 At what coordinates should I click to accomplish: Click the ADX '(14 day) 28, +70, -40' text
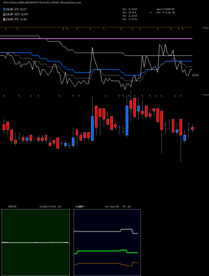pos(117,207)
